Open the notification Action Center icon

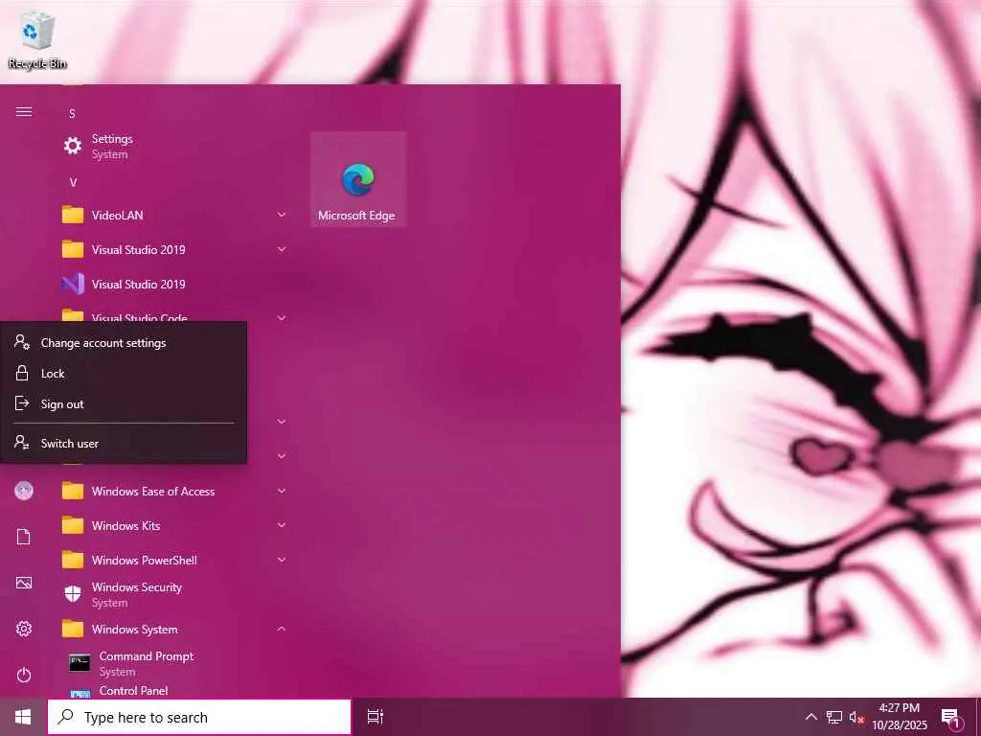tap(951, 719)
